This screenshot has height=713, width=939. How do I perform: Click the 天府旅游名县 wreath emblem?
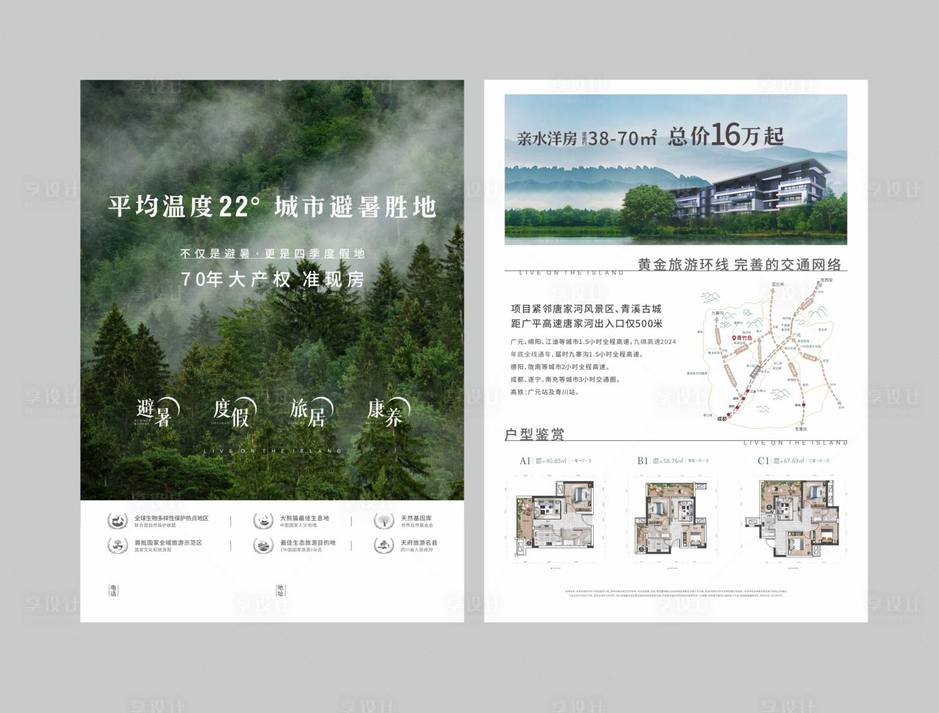(x=384, y=544)
